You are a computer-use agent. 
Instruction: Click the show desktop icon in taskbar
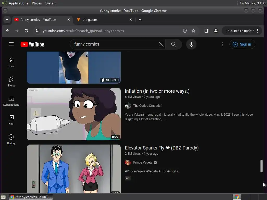(3, 197)
